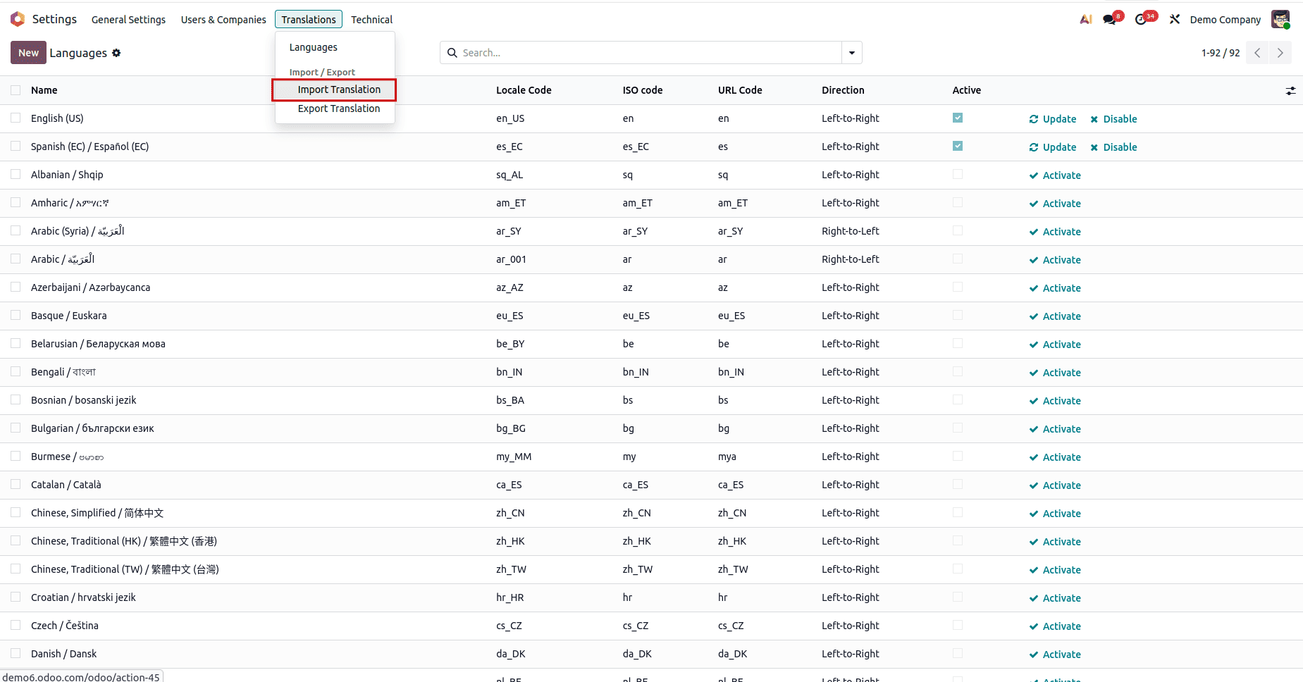Click the search magnifier icon
The height and width of the screenshot is (682, 1303).
click(452, 52)
